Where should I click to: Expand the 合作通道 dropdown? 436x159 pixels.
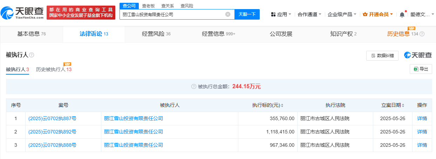[x=309, y=14]
